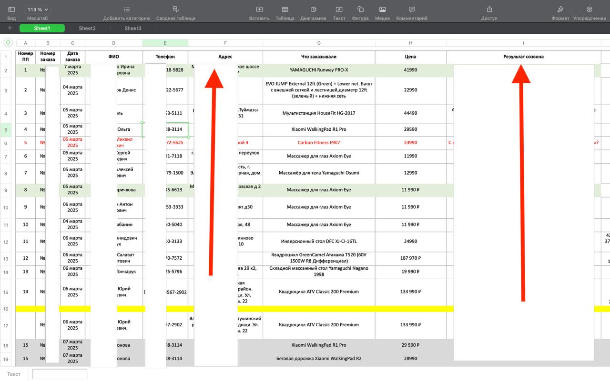Screen dimensions: 610x381
Task: Toggle the Формат format sidebar
Action: tap(560, 10)
